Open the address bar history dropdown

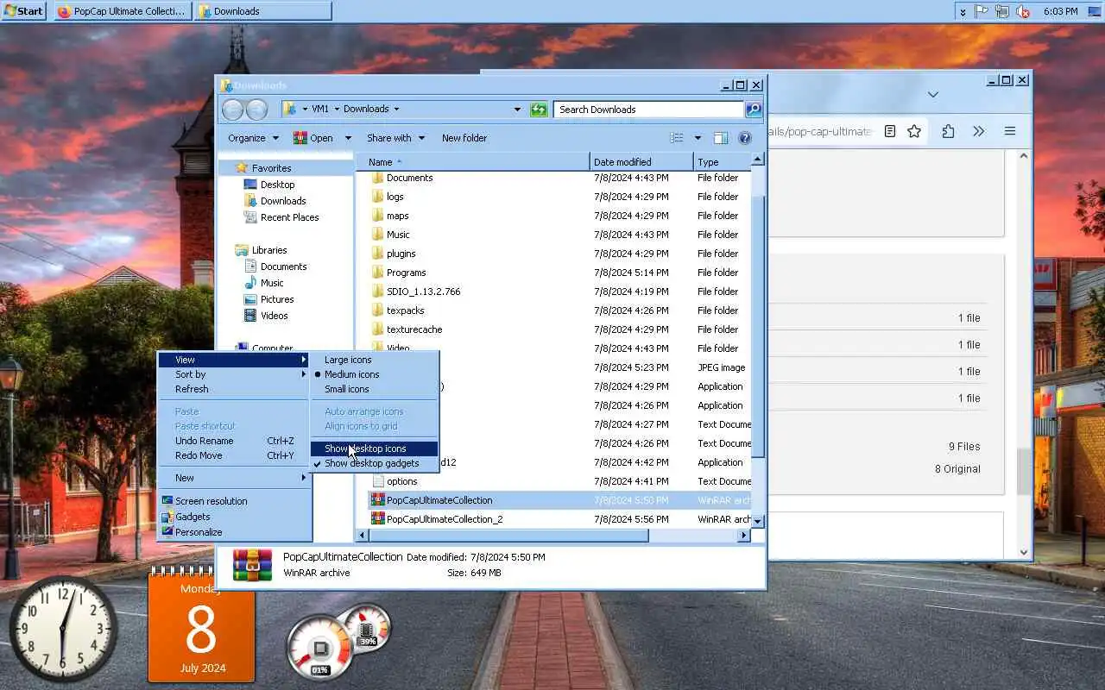click(517, 110)
